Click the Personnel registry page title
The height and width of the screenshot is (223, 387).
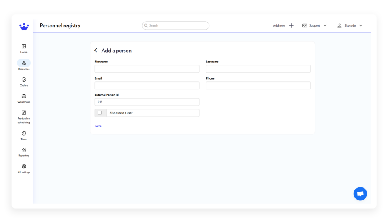pos(60,25)
